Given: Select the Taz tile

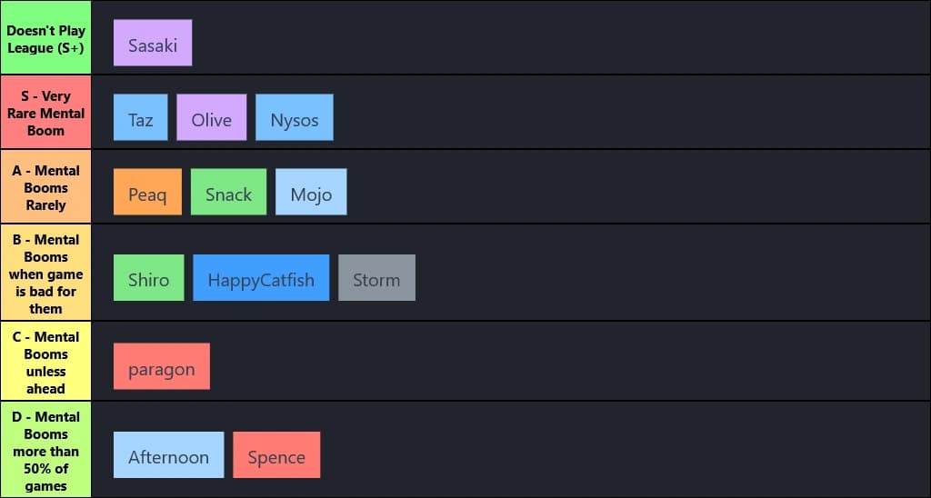Looking at the screenshot, I should pos(141,117).
